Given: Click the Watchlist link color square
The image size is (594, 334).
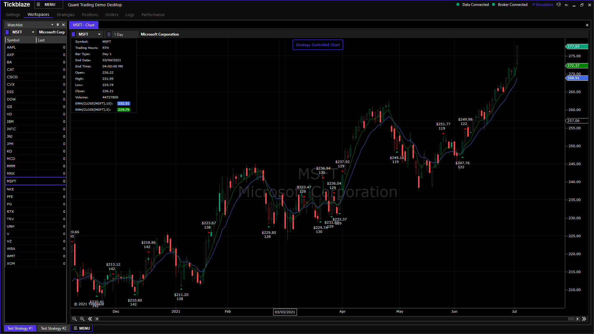Looking at the screenshot, I should [x=7, y=32].
